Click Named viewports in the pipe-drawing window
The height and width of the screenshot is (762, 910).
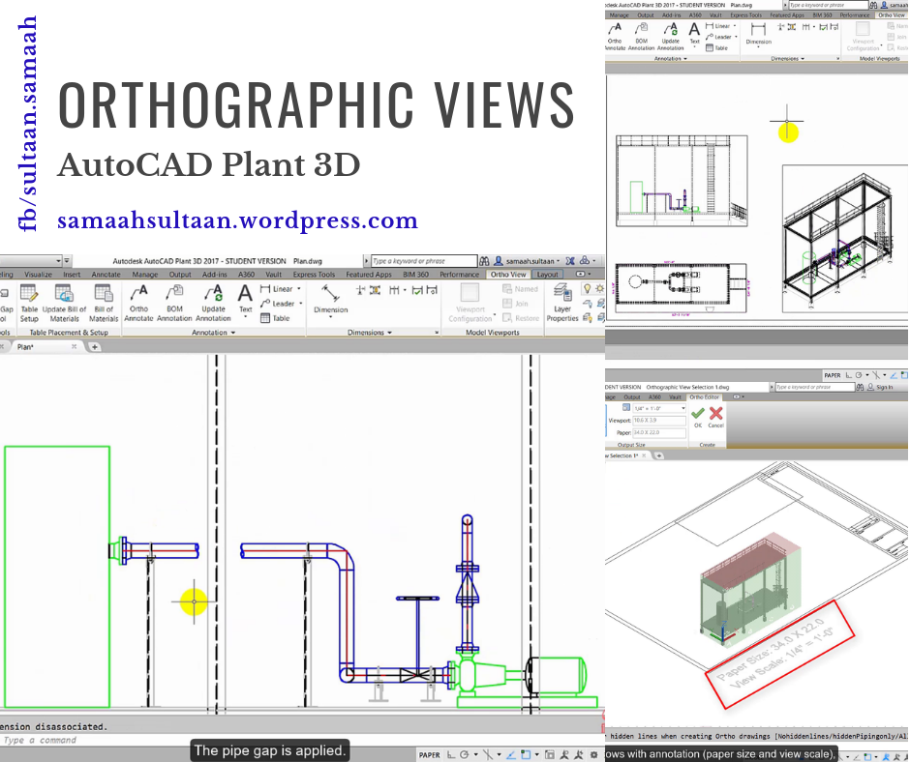(x=520, y=289)
